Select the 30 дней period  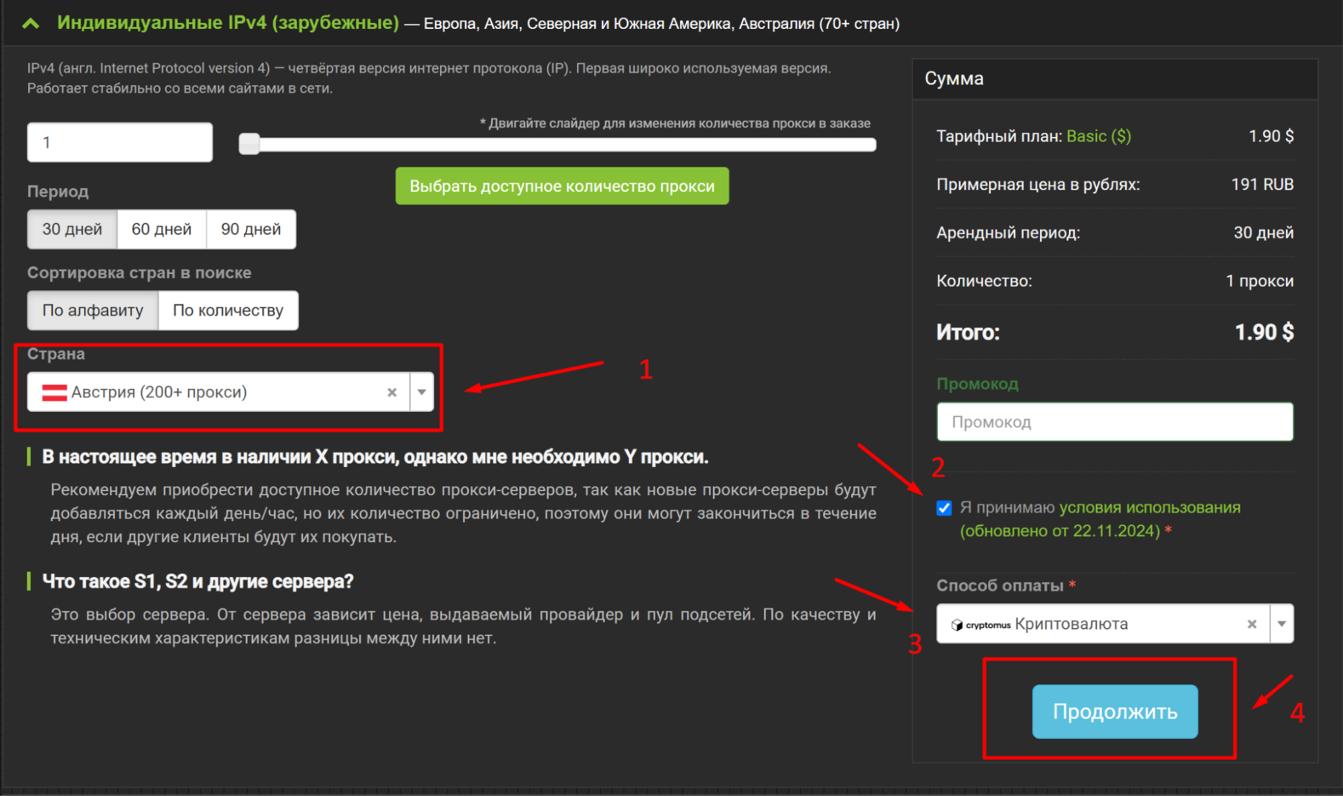[72, 230]
